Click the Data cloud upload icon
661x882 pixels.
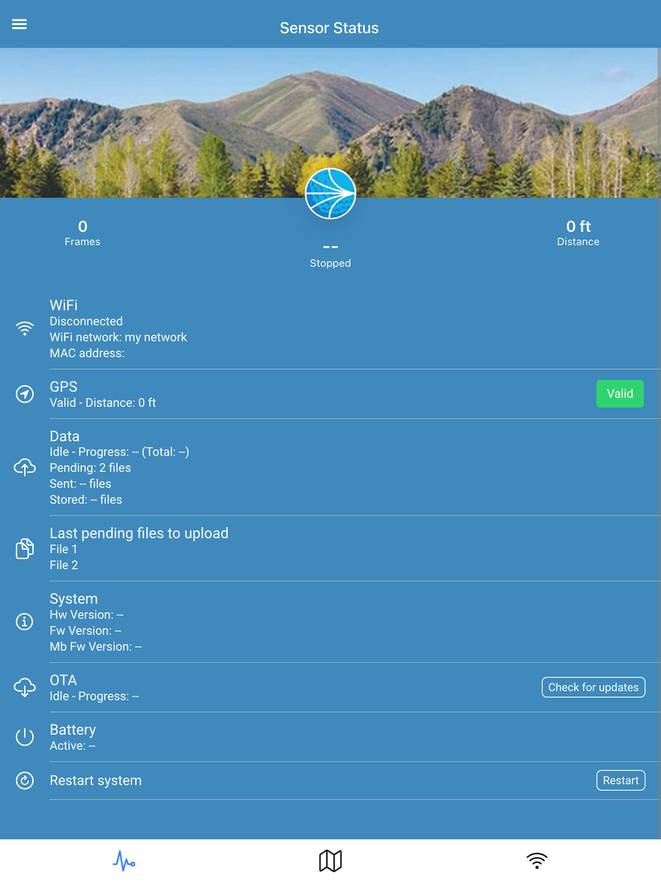[x=25, y=467]
